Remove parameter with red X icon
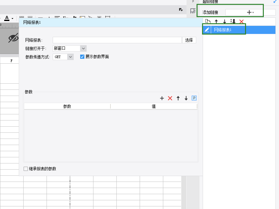Viewport: 279px width, 209px height. pyautogui.click(x=170, y=98)
